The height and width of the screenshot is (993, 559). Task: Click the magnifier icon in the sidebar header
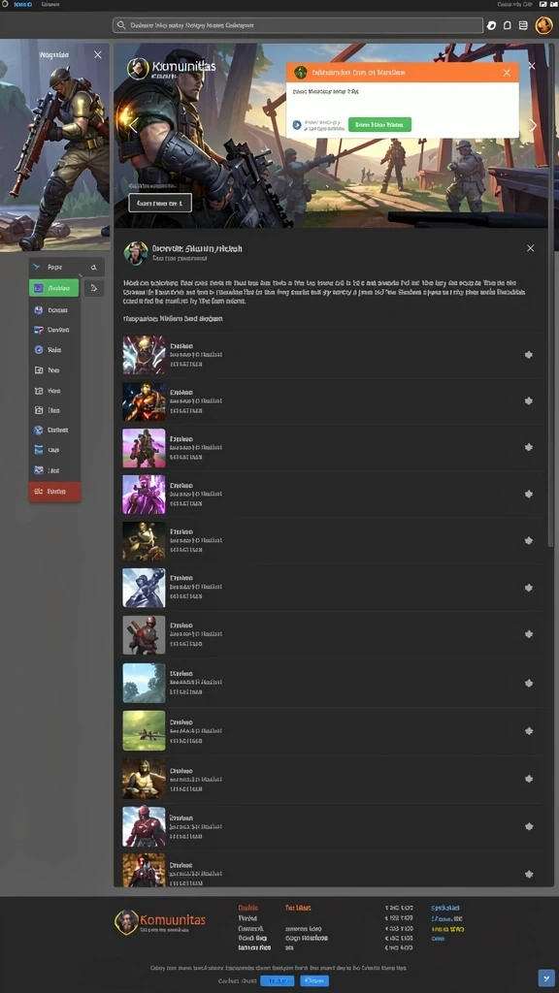point(94,268)
